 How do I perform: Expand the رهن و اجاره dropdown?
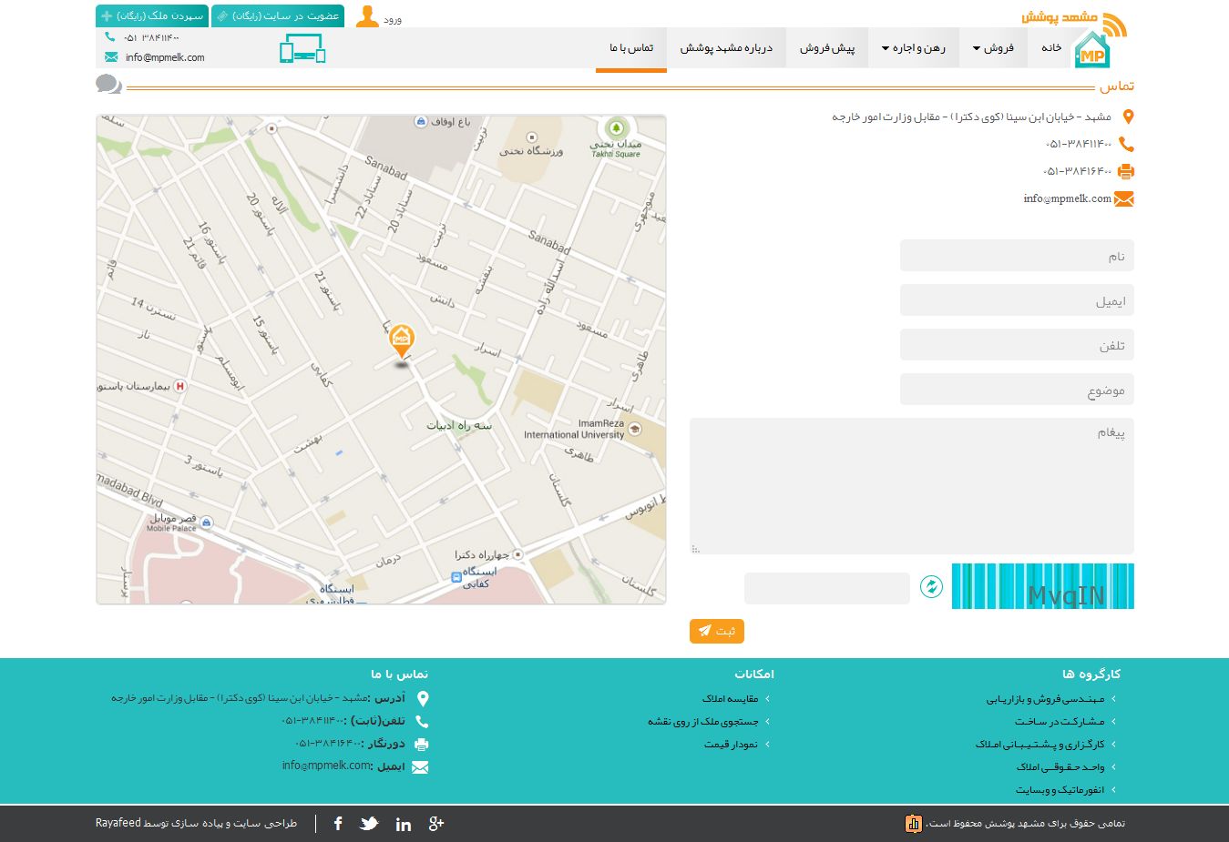click(x=913, y=48)
